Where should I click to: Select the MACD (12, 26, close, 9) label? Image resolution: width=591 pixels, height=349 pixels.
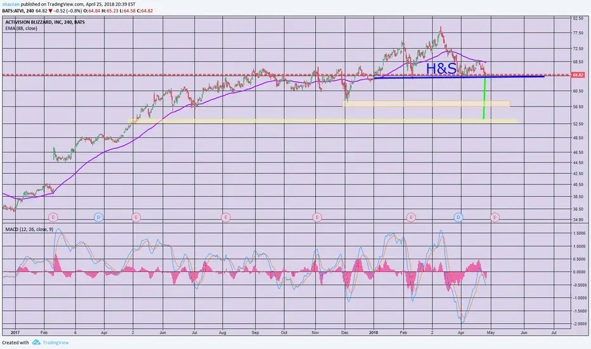[29, 230]
